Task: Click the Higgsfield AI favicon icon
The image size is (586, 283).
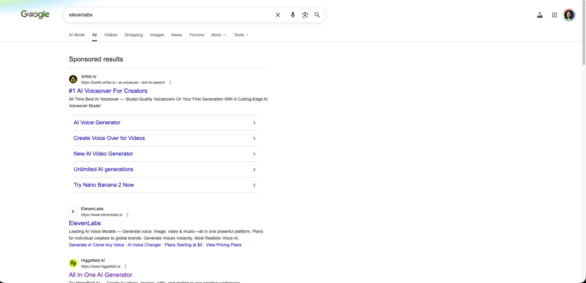Action: click(x=73, y=263)
